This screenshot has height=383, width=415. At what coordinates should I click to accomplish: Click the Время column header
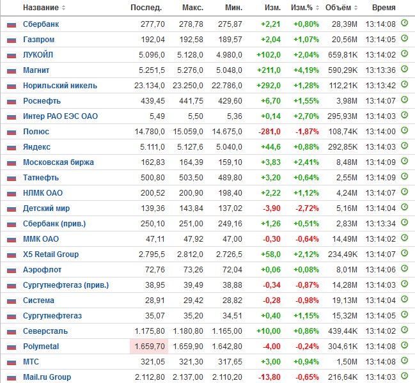click(x=384, y=8)
